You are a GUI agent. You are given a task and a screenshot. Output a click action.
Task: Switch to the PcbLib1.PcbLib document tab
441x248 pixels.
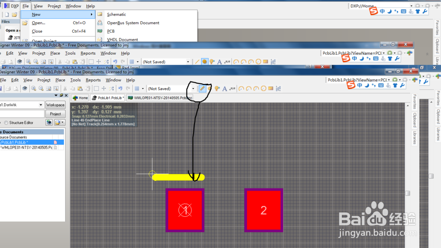click(108, 98)
